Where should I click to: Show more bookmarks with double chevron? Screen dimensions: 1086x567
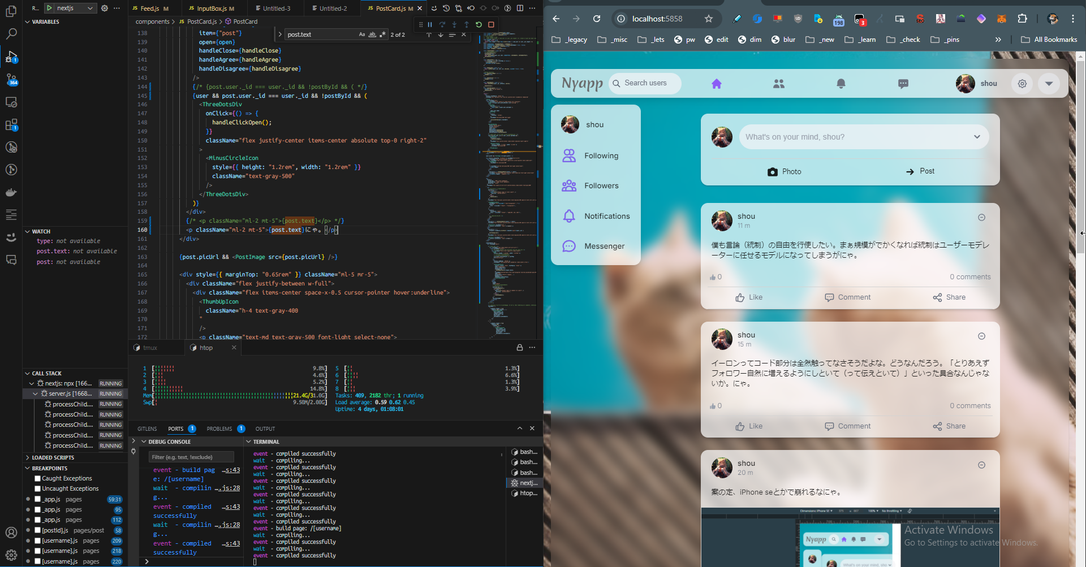[x=998, y=40]
